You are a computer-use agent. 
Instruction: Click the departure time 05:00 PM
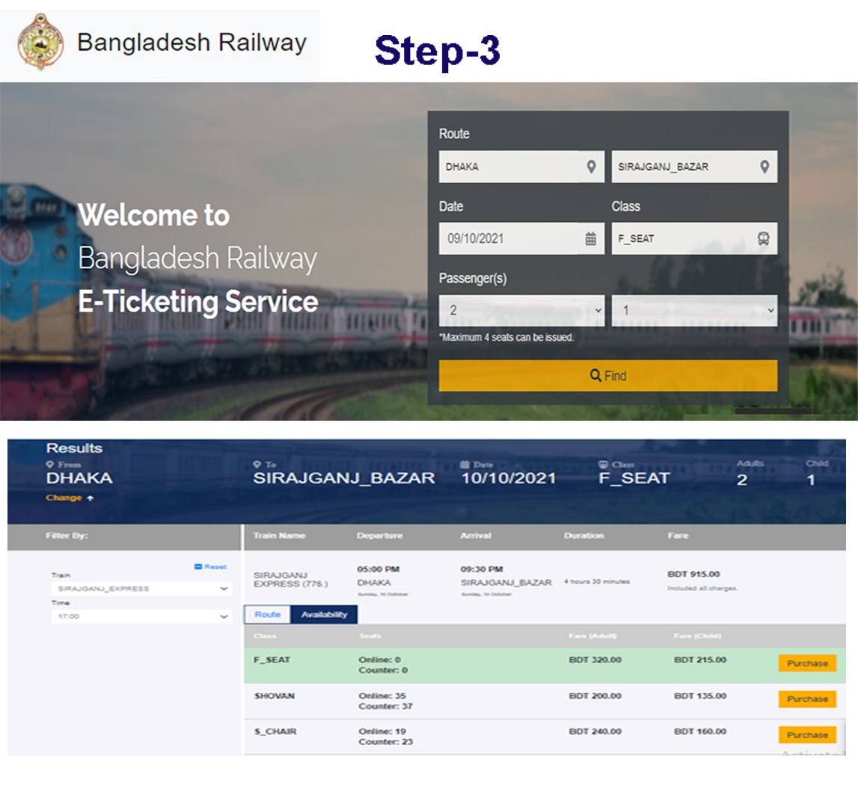[378, 569]
